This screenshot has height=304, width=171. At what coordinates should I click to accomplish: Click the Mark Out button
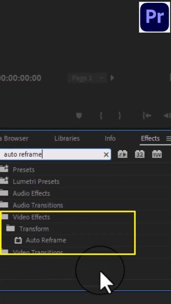click(120, 116)
